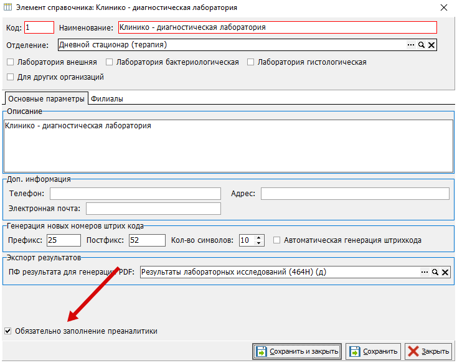Enable Лаборатория внешняя checkbox
457x363 pixels.
[x=10, y=62]
